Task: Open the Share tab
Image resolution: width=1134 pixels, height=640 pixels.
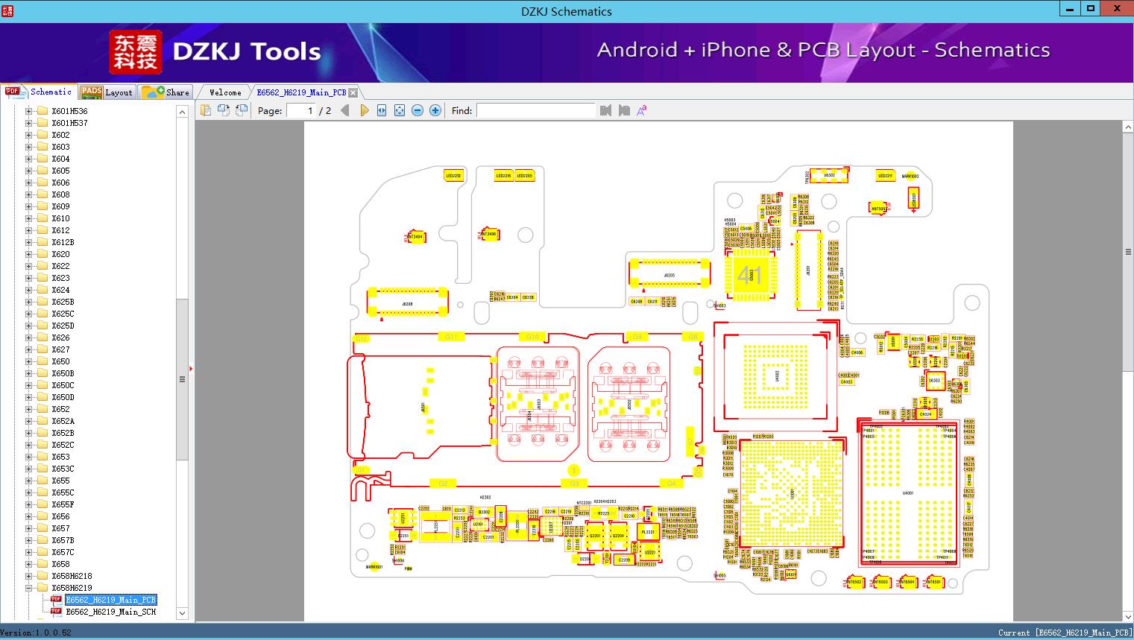Action: tap(166, 92)
